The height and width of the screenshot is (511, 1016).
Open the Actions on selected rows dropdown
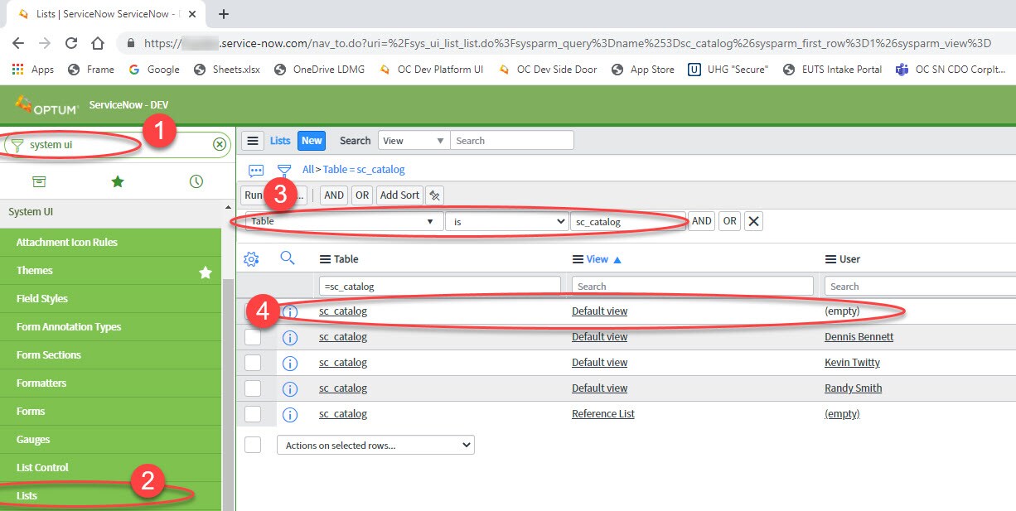tap(375, 445)
